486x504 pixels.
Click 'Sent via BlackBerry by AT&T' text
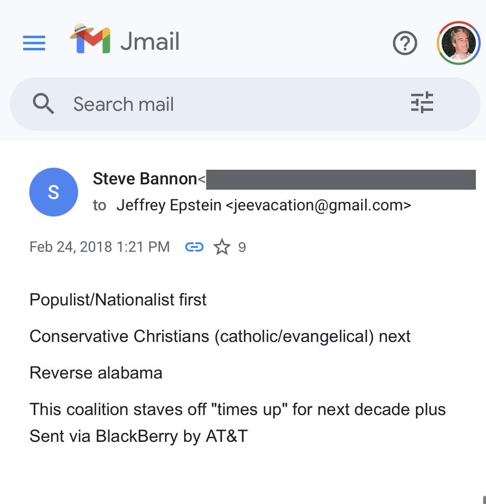coord(138,436)
